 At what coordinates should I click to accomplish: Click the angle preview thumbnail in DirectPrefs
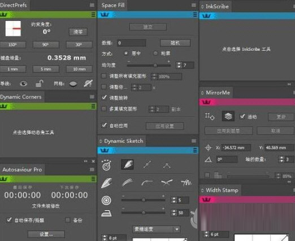point(13,29)
